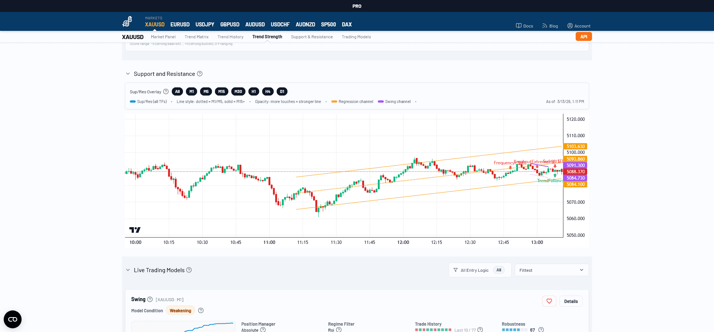Click help icon beside Trade History count
The height and width of the screenshot is (332, 714).
(480, 329)
